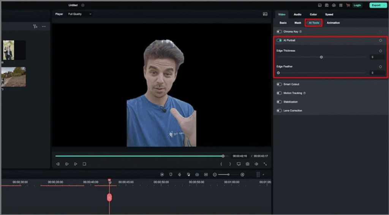Open the Basic sub-tab
Screen dimensions: 389x215
(x=283, y=23)
